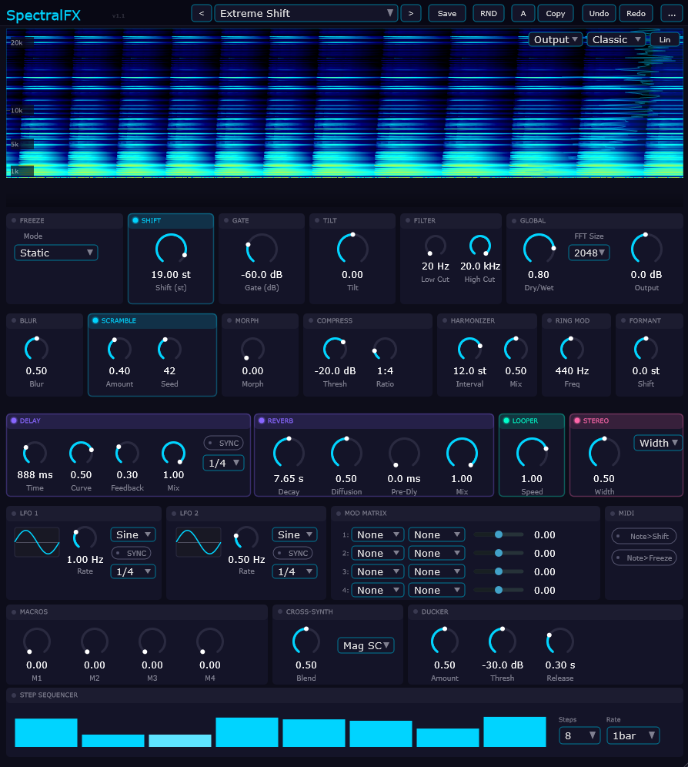
Task: Click the Formant Shift knob
Action: [646, 350]
